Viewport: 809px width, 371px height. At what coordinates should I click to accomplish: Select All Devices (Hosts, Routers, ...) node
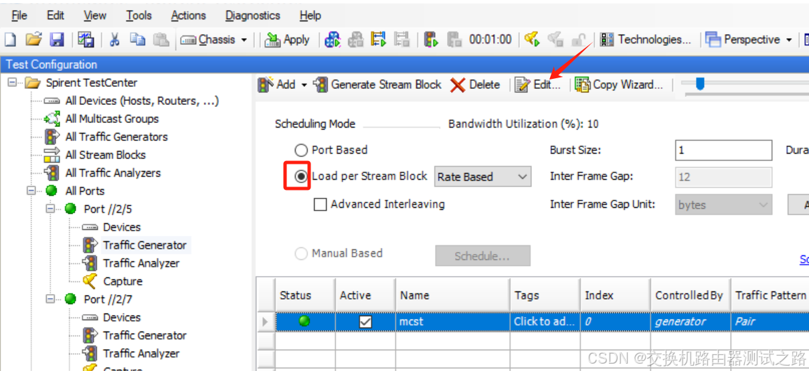142,101
